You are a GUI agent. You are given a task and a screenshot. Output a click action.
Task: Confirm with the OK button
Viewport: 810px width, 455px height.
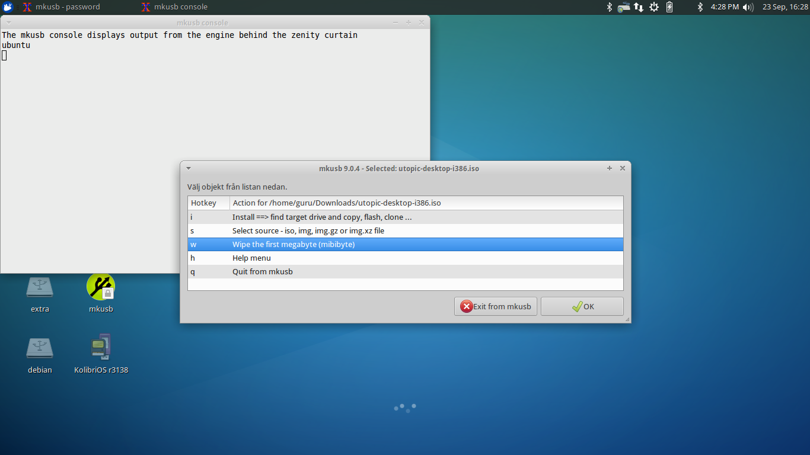coord(582,306)
